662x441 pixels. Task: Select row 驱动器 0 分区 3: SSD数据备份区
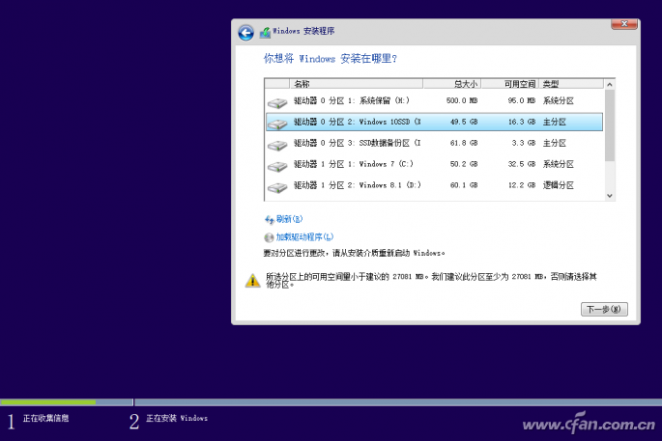pyautogui.click(x=434, y=143)
